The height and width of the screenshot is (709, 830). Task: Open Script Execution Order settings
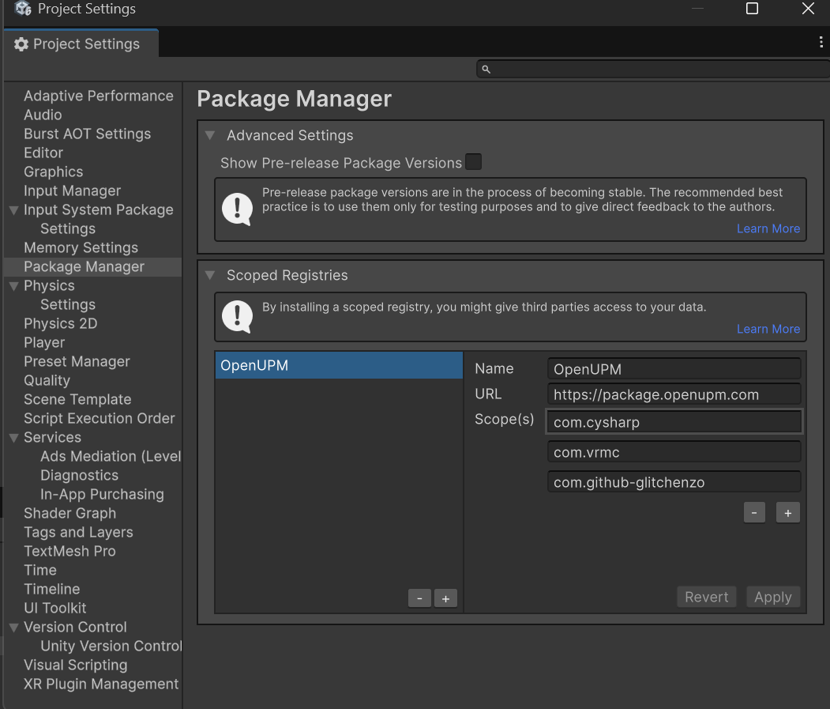pyautogui.click(x=99, y=419)
